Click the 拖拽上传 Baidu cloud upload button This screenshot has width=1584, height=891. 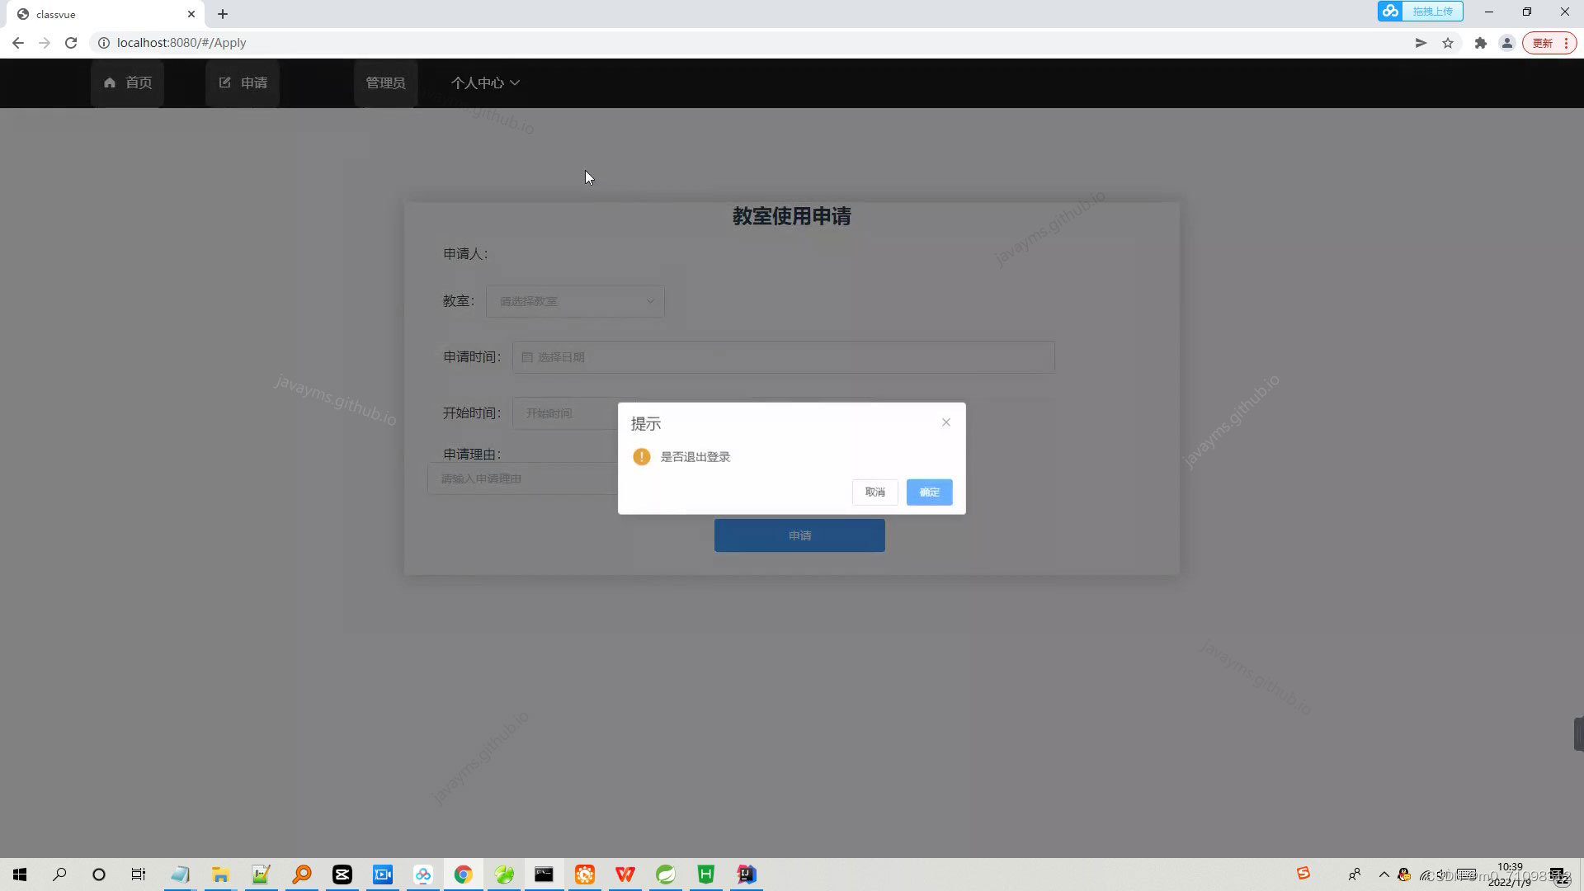point(1420,12)
